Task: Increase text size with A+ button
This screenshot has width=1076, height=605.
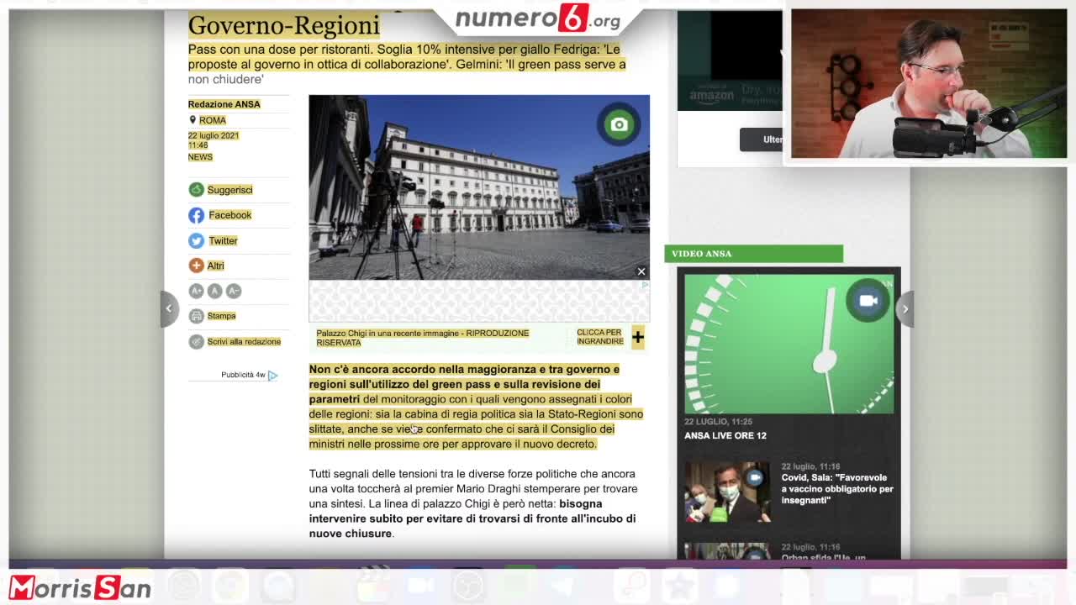Action: 196,291
